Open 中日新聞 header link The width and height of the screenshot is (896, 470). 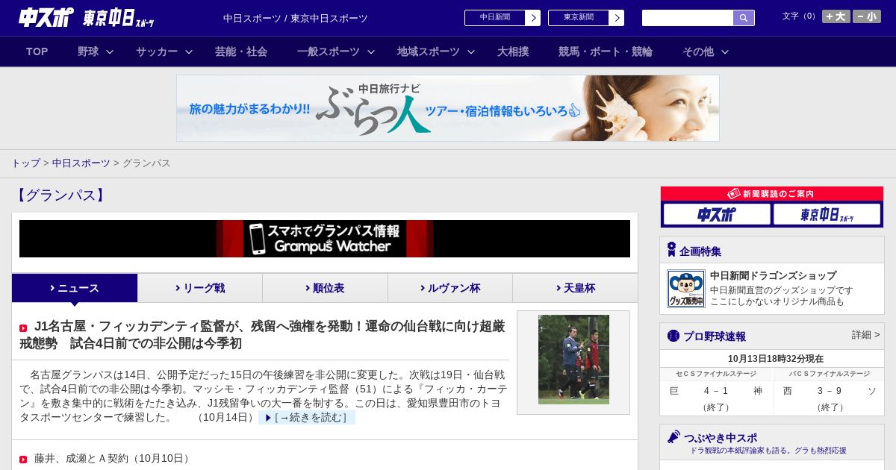[x=495, y=18]
